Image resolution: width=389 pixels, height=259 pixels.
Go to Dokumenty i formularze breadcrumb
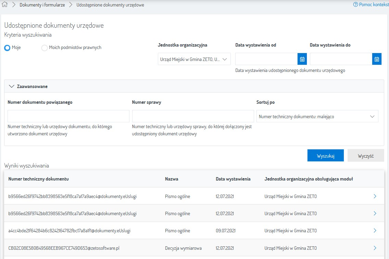(x=42, y=5)
